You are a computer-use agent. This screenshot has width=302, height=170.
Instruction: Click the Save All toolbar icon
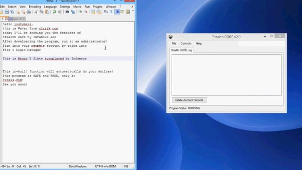12,12
